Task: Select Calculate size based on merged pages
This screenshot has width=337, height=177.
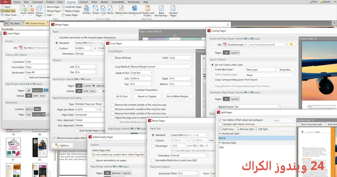Action: point(57,38)
